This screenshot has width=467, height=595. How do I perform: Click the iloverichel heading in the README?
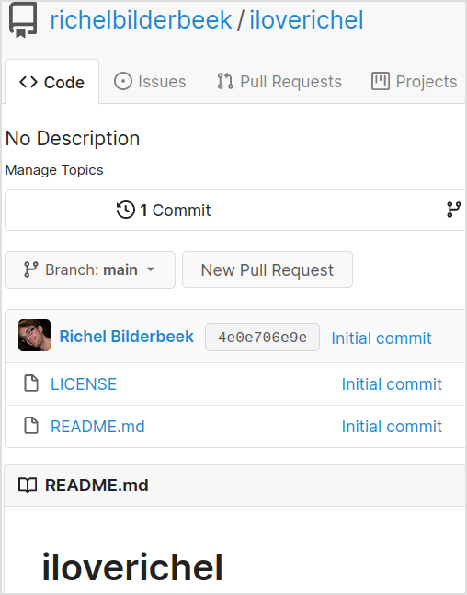(x=132, y=567)
